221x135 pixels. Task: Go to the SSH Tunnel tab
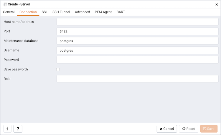coord(61,12)
